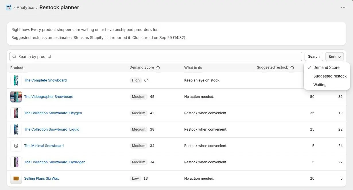Click suggested restock value 50
The width and height of the screenshot is (353, 190).
coord(312,97)
